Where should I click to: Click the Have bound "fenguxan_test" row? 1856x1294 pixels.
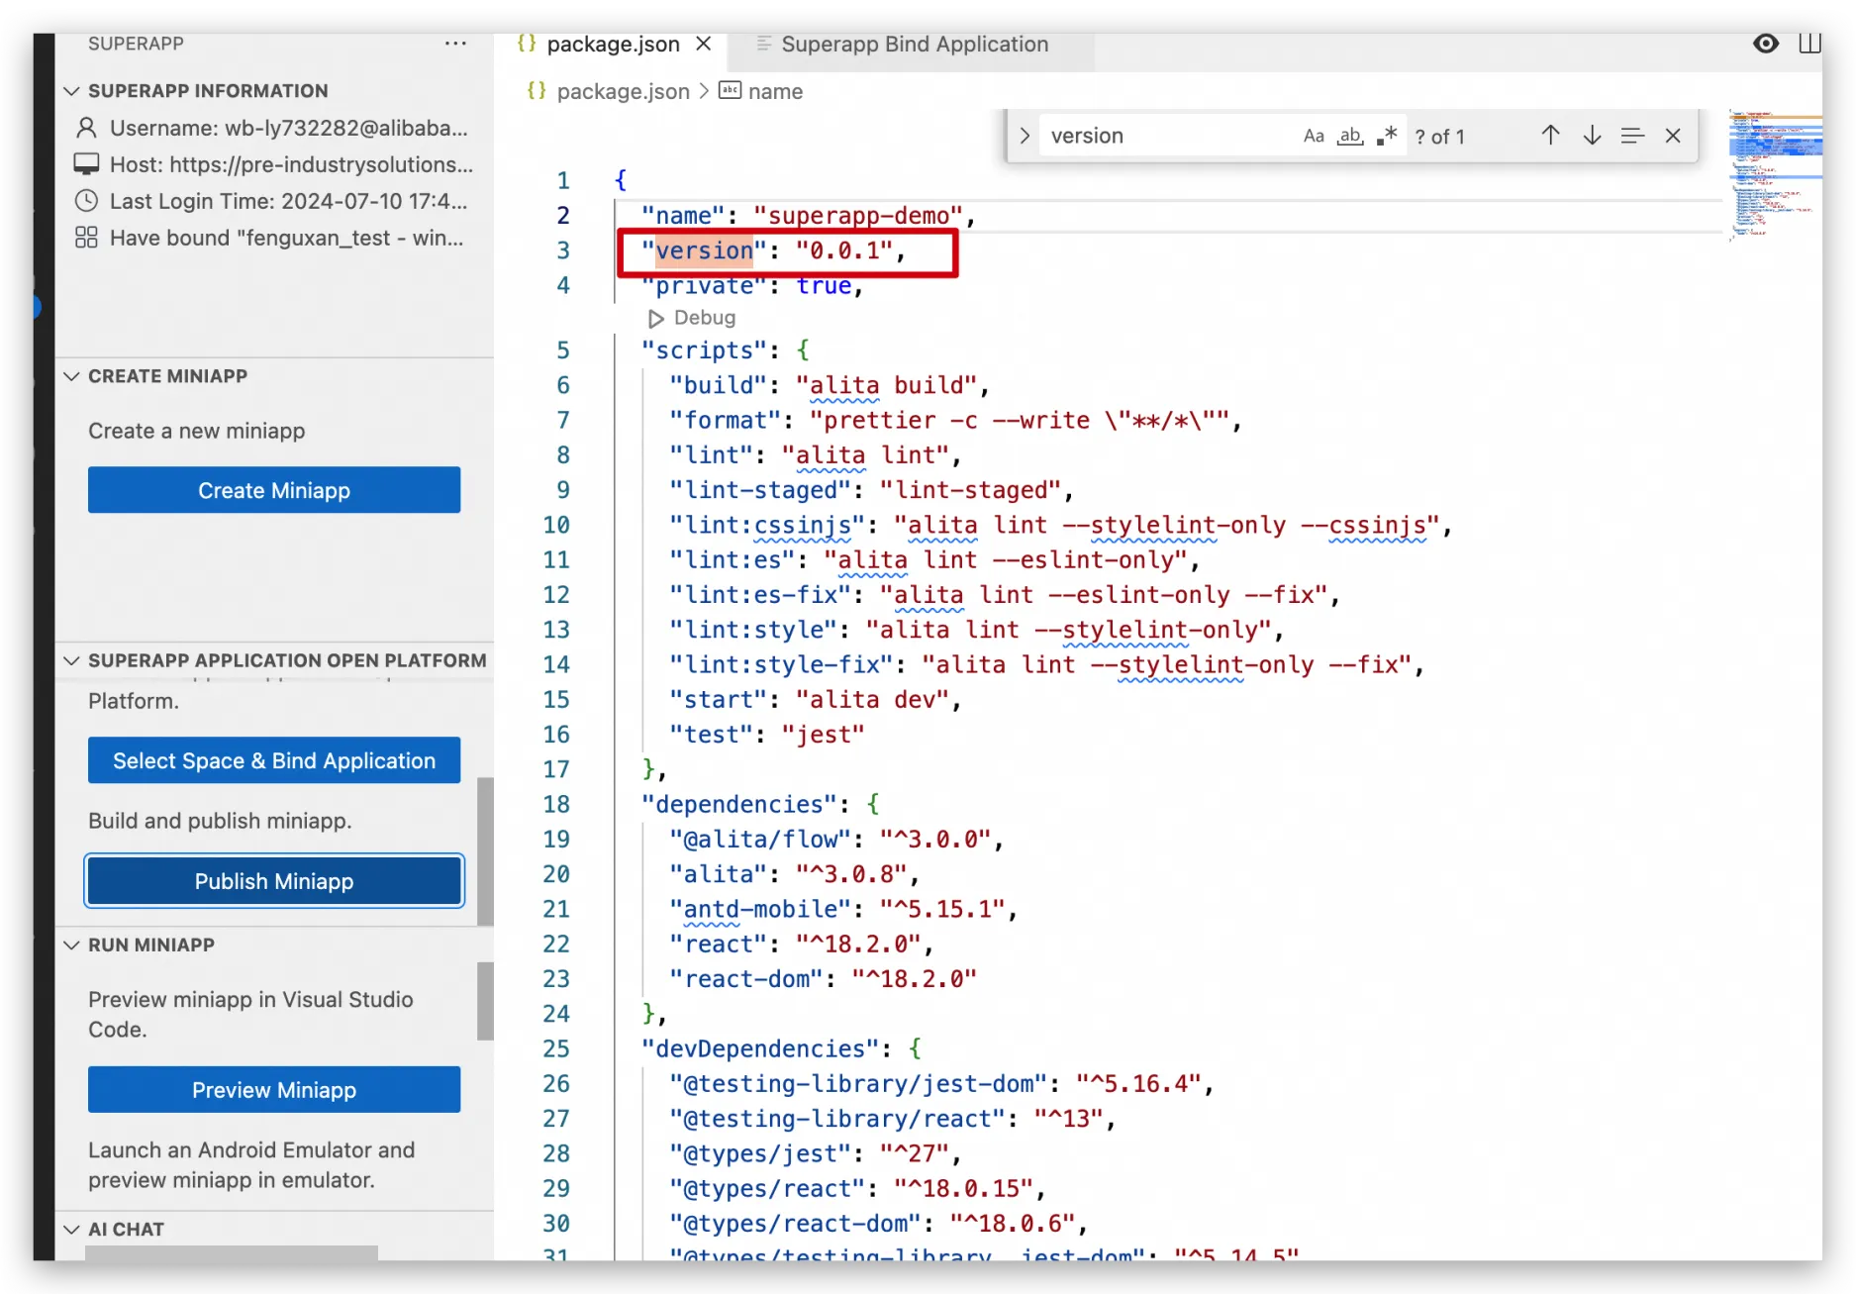pos(275,238)
